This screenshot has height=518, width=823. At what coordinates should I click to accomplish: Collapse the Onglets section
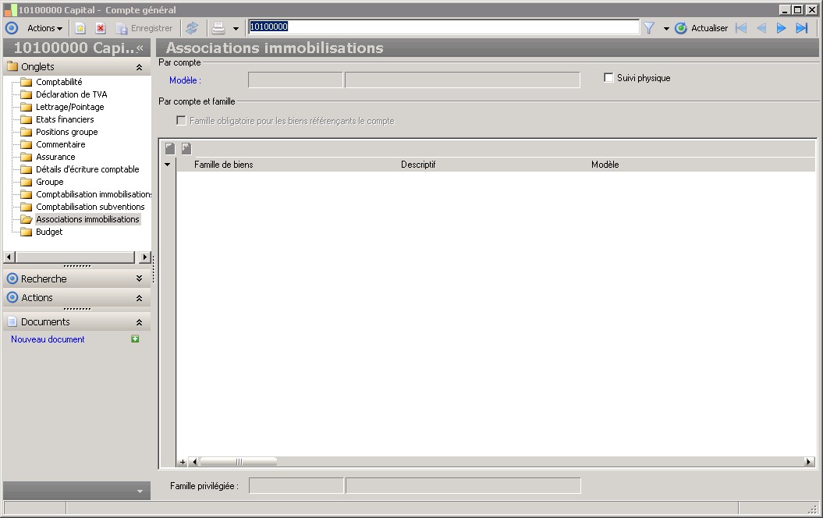[x=139, y=67]
